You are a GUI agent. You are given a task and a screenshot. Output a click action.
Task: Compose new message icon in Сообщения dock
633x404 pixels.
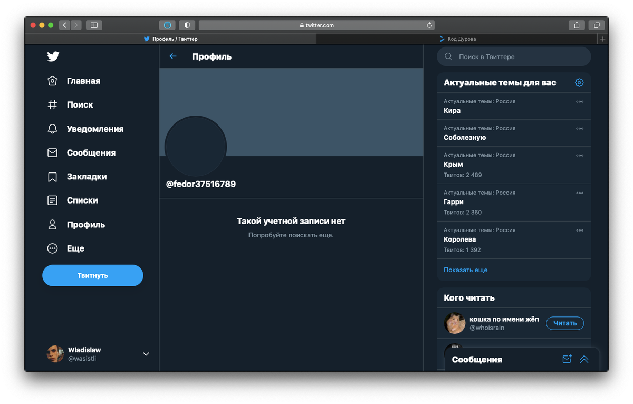(567, 359)
